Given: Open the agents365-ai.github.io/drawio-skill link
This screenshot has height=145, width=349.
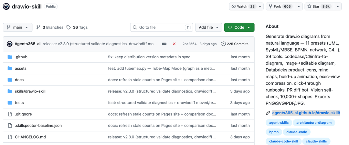Looking at the screenshot, I should [x=306, y=113].
